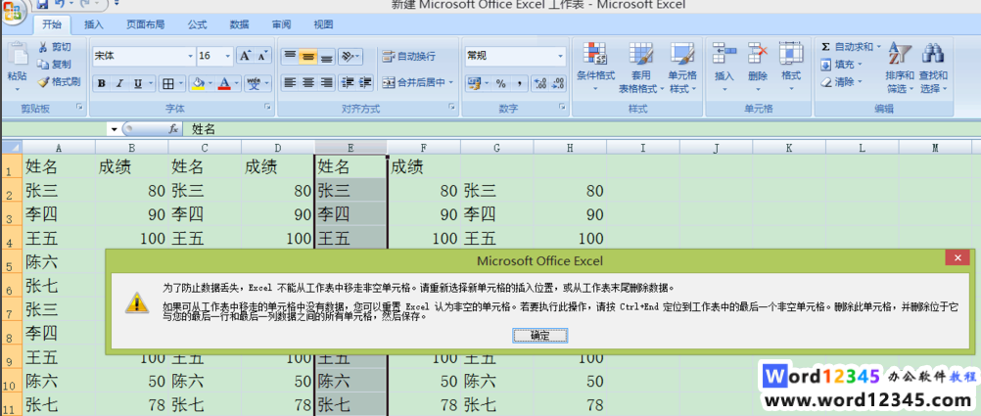Click the decrease indent icon
981x416 pixels.
point(348,82)
